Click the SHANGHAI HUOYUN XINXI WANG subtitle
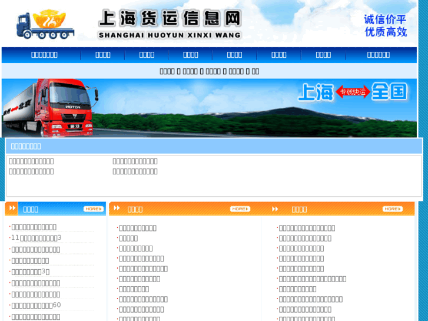 point(170,35)
